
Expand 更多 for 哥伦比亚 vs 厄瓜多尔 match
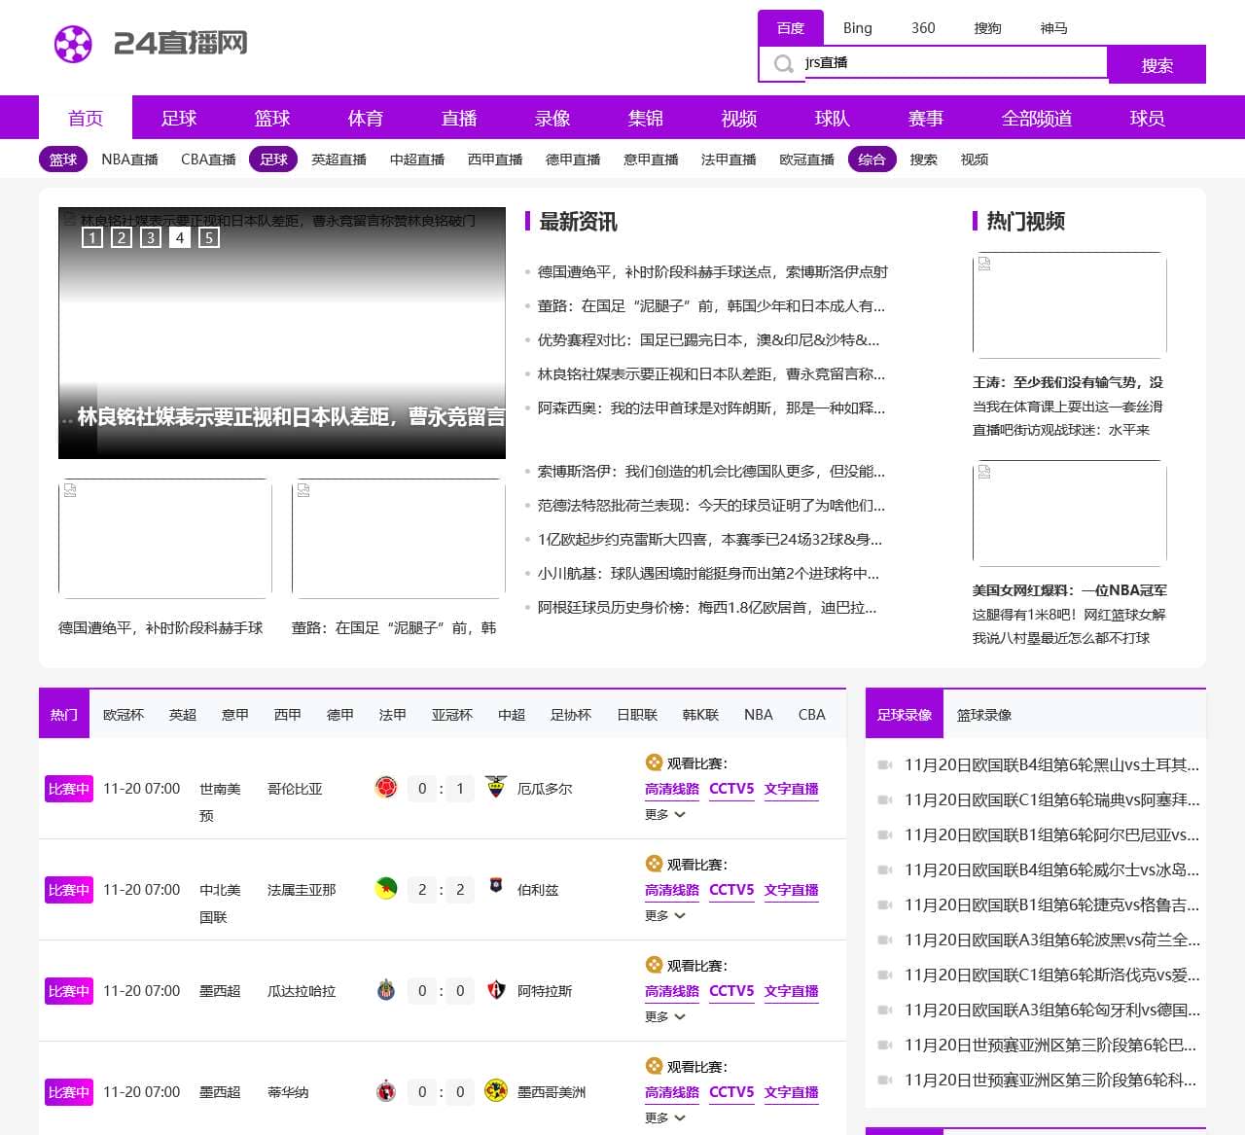[x=665, y=815]
